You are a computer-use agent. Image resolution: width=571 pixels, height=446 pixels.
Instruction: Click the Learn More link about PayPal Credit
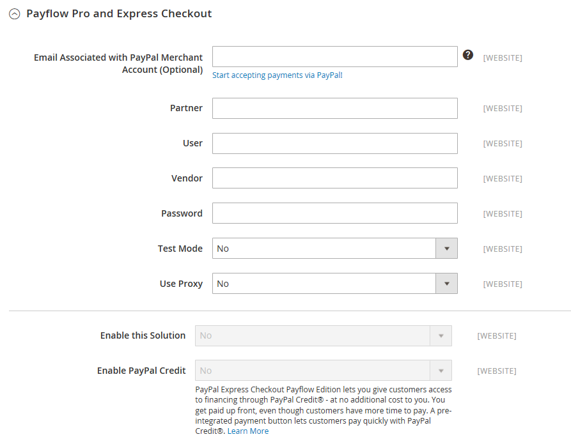(x=248, y=431)
